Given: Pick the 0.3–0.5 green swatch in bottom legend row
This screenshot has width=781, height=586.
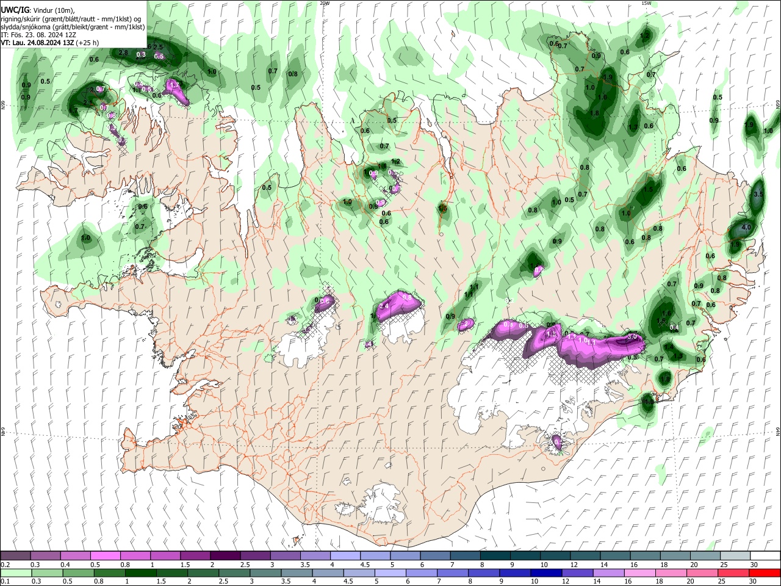Looking at the screenshot, I should (47, 573).
